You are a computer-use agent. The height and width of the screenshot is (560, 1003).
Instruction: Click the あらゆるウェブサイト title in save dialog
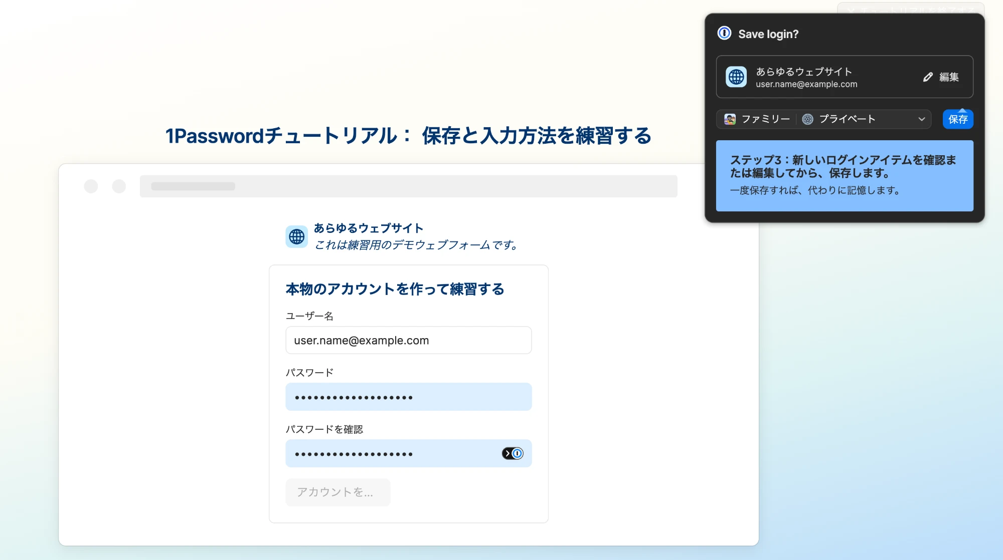coord(804,72)
